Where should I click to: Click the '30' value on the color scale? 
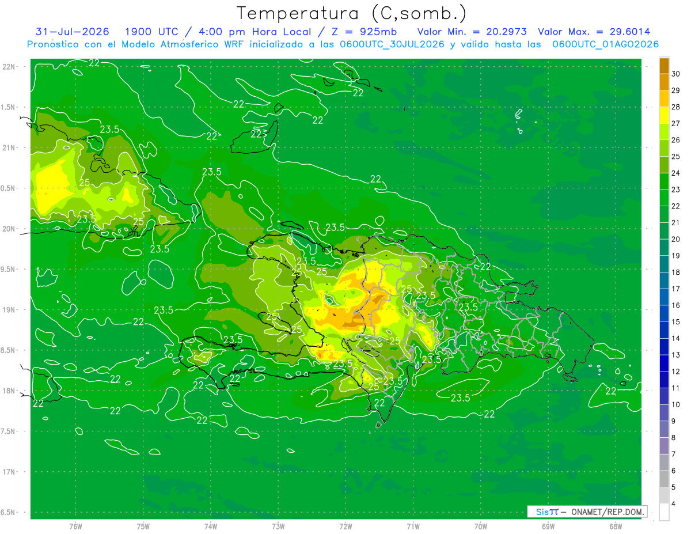676,74
